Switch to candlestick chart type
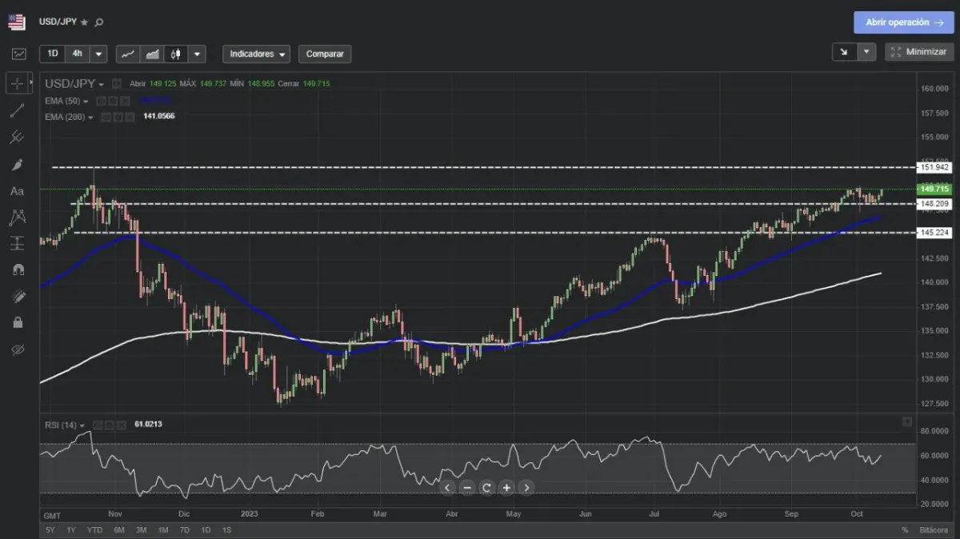Screen dimensions: 960x539 [x=176, y=54]
